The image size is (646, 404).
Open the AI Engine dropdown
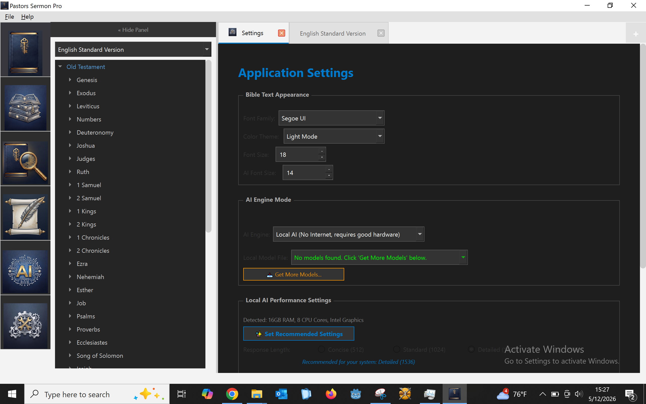click(x=348, y=234)
